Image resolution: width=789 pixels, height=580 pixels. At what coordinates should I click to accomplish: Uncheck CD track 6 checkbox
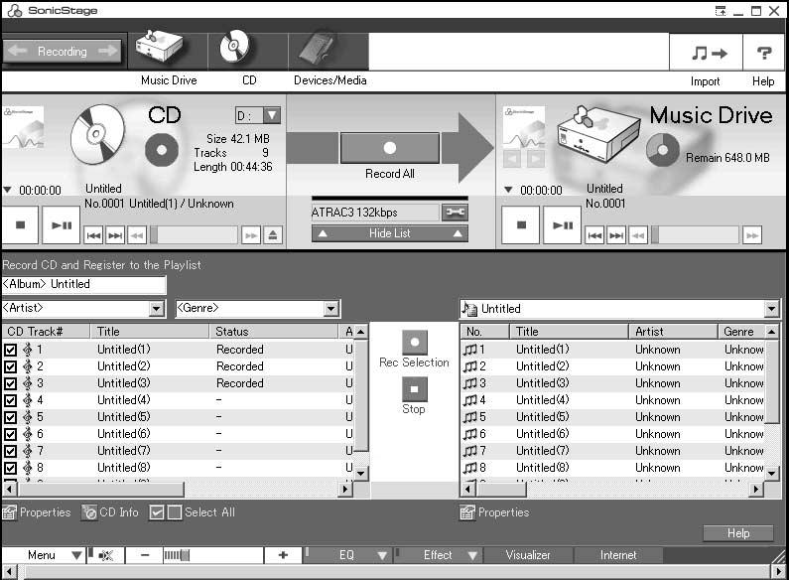[x=11, y=434]
